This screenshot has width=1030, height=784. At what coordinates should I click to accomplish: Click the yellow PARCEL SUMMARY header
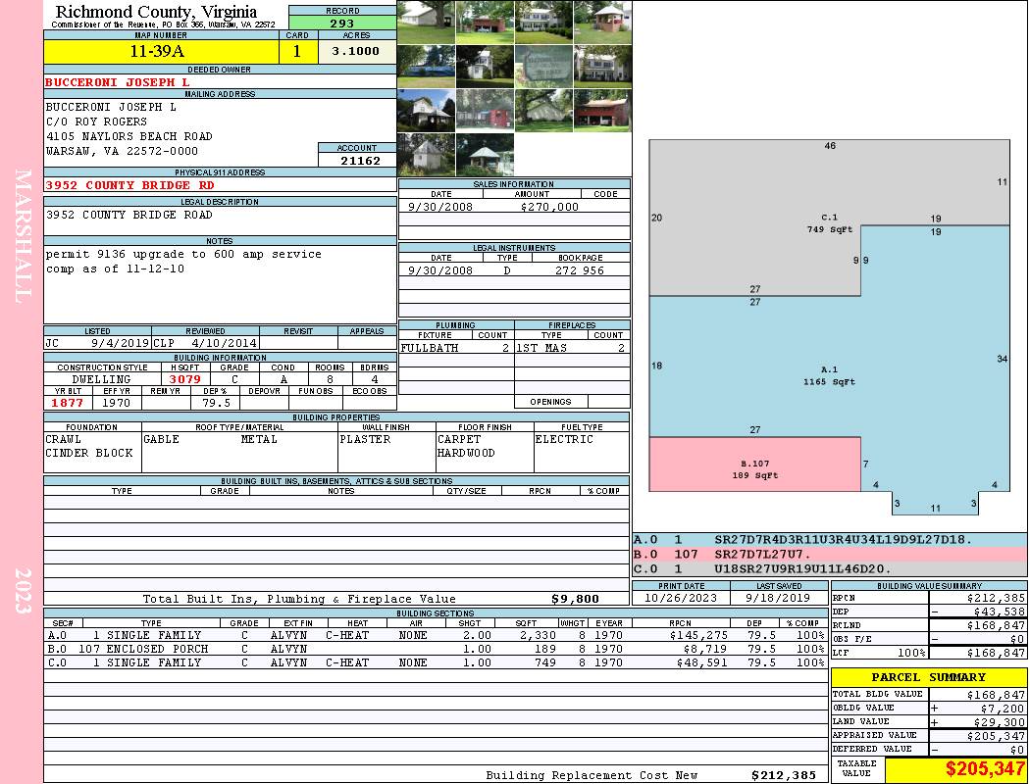[x=928, y=677]
